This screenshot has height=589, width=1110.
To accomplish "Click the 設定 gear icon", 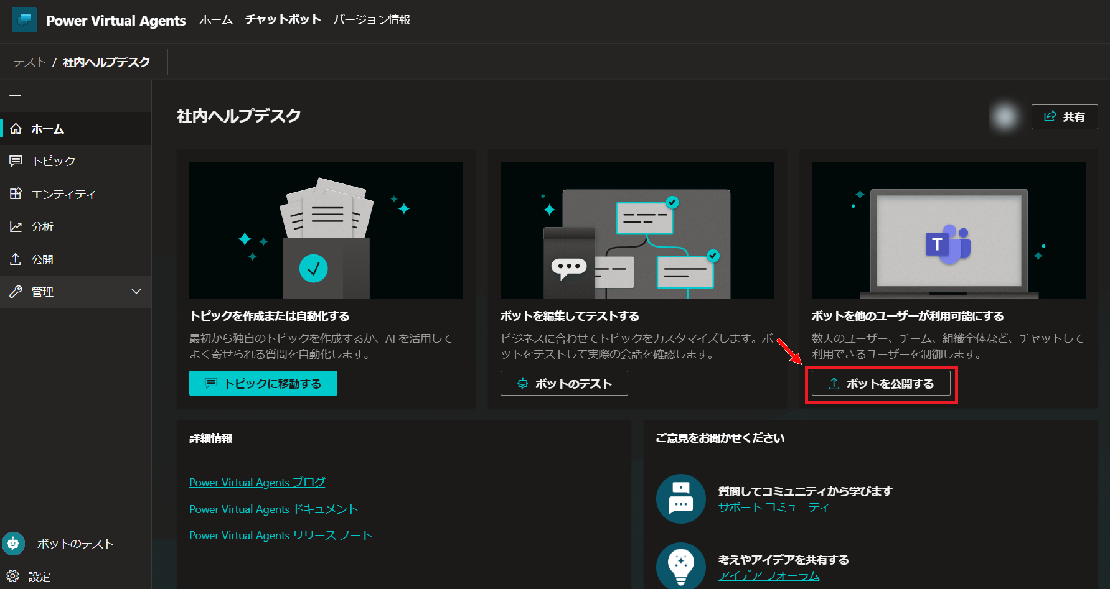I will click(x=13, y=576).
